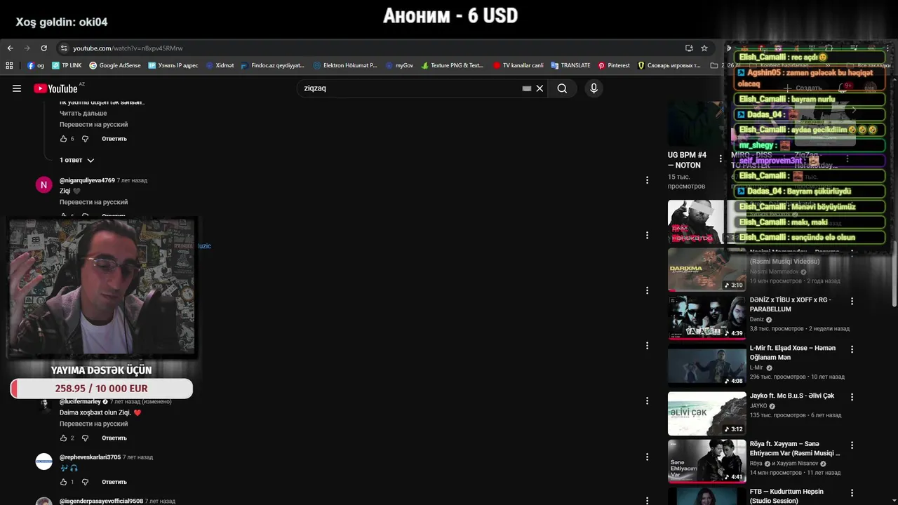The height and width of the screenshot is (505, 898).
Task: Like the @lucifermarley comment
Action: [63, 438]
